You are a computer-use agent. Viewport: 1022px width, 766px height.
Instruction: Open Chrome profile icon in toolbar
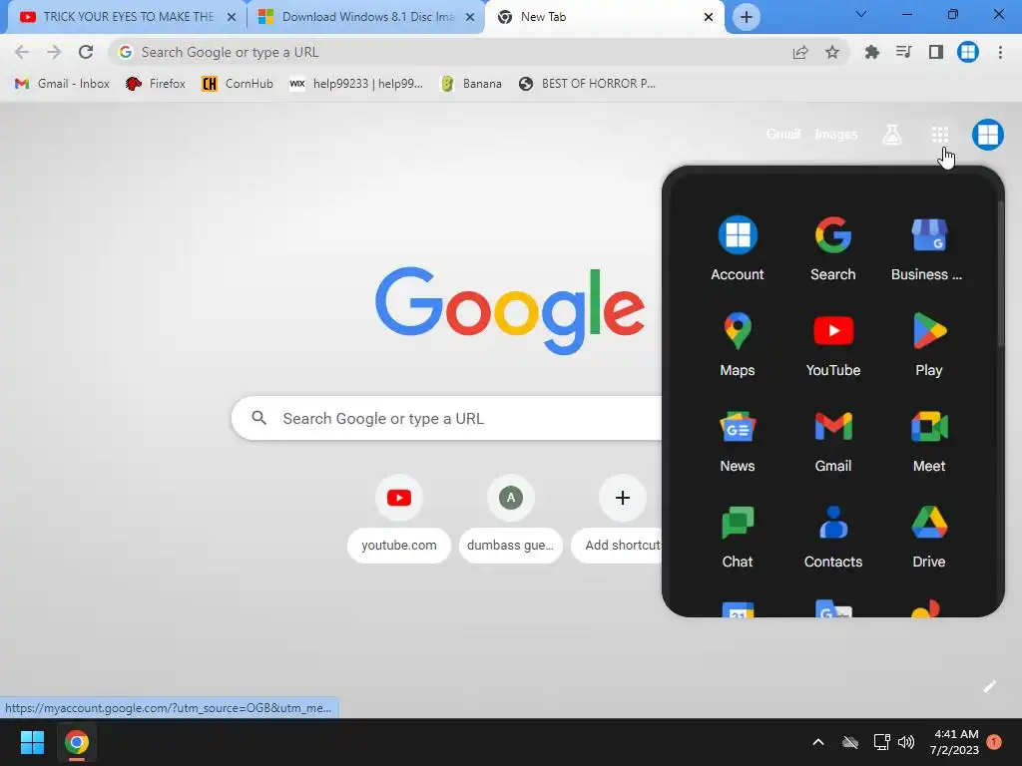pos(968,52)
